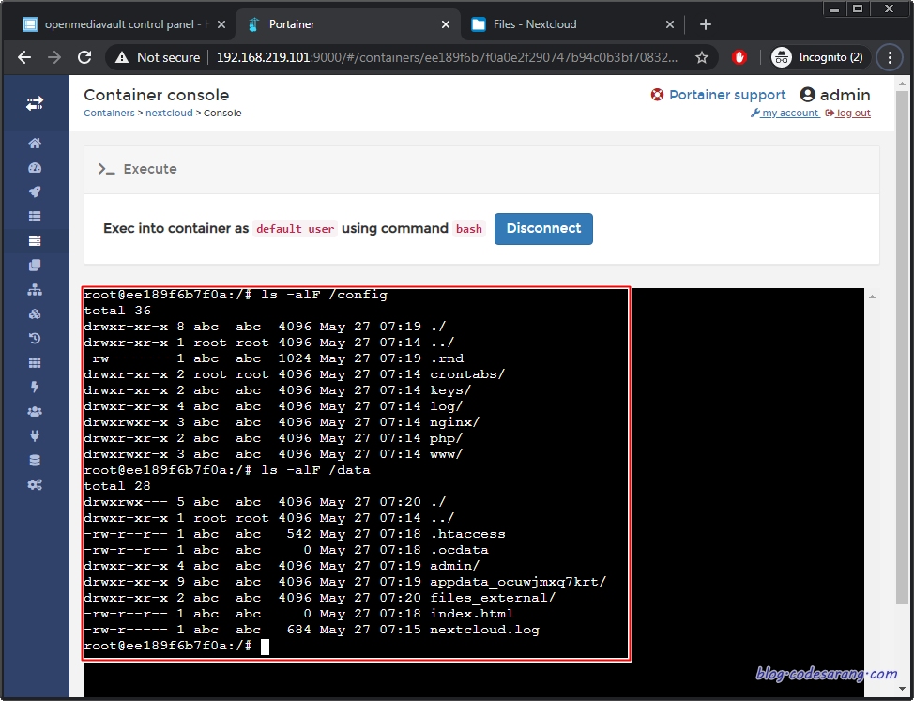
Task: Open the Extensions bolt icon in sidebar
Action: (35, 387)
